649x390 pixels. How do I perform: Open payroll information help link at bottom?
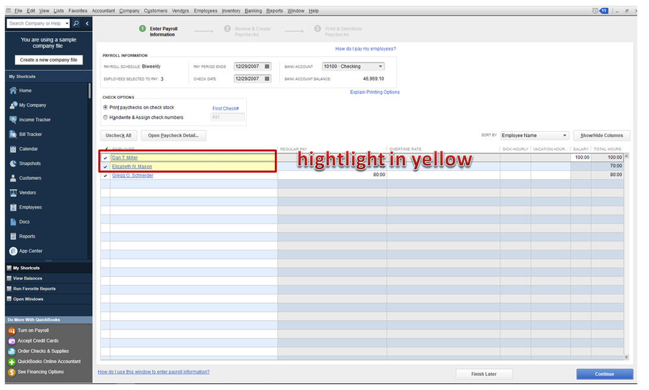tap(153, 372)
